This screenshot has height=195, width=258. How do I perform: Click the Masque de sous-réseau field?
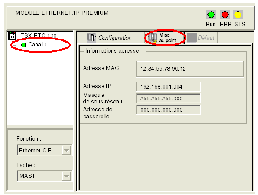pyautogui.click(x=168, y=99)
